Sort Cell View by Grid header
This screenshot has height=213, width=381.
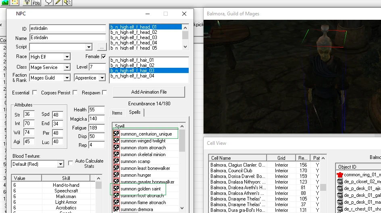click(x=281, y=158)
